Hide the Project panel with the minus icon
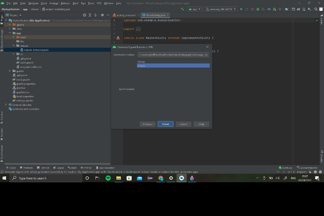Viewport: 324px width, 216px height. pos(108,15)
